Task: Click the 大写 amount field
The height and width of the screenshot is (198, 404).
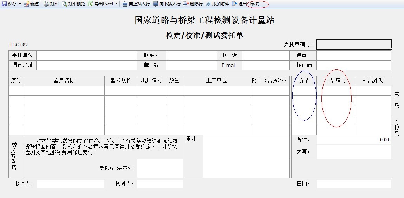Action: click(354, 152)
